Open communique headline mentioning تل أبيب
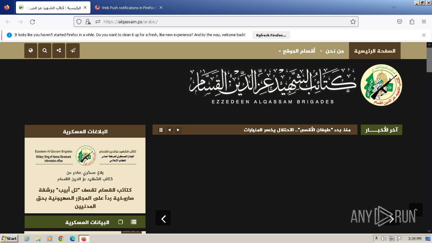Viewport: 432px width, 243px height. point(85,198)
